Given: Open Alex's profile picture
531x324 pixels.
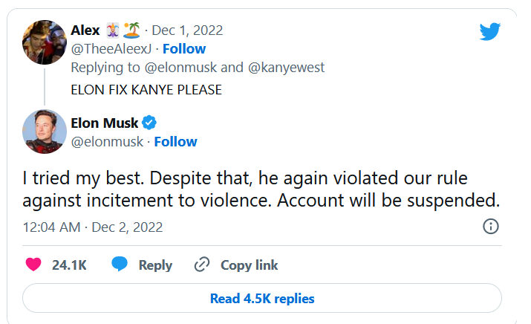Looking at the screenshot, I should click(45, 42).
